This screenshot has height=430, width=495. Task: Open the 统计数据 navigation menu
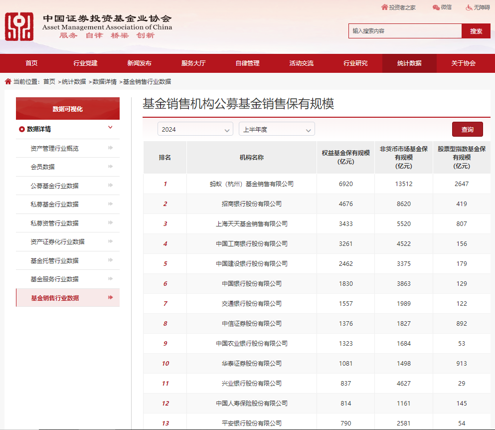click(409, 63)
